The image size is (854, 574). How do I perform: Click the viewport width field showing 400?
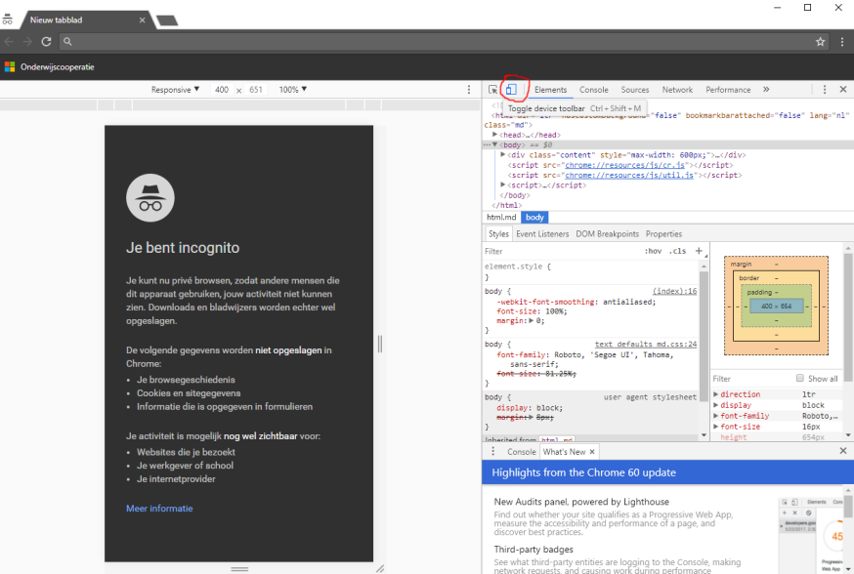[222, 89]
